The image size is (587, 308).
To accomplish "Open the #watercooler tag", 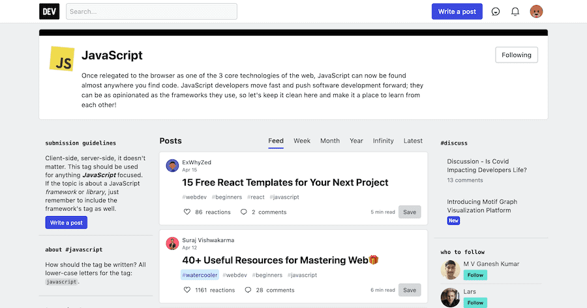I will point(200,275).
